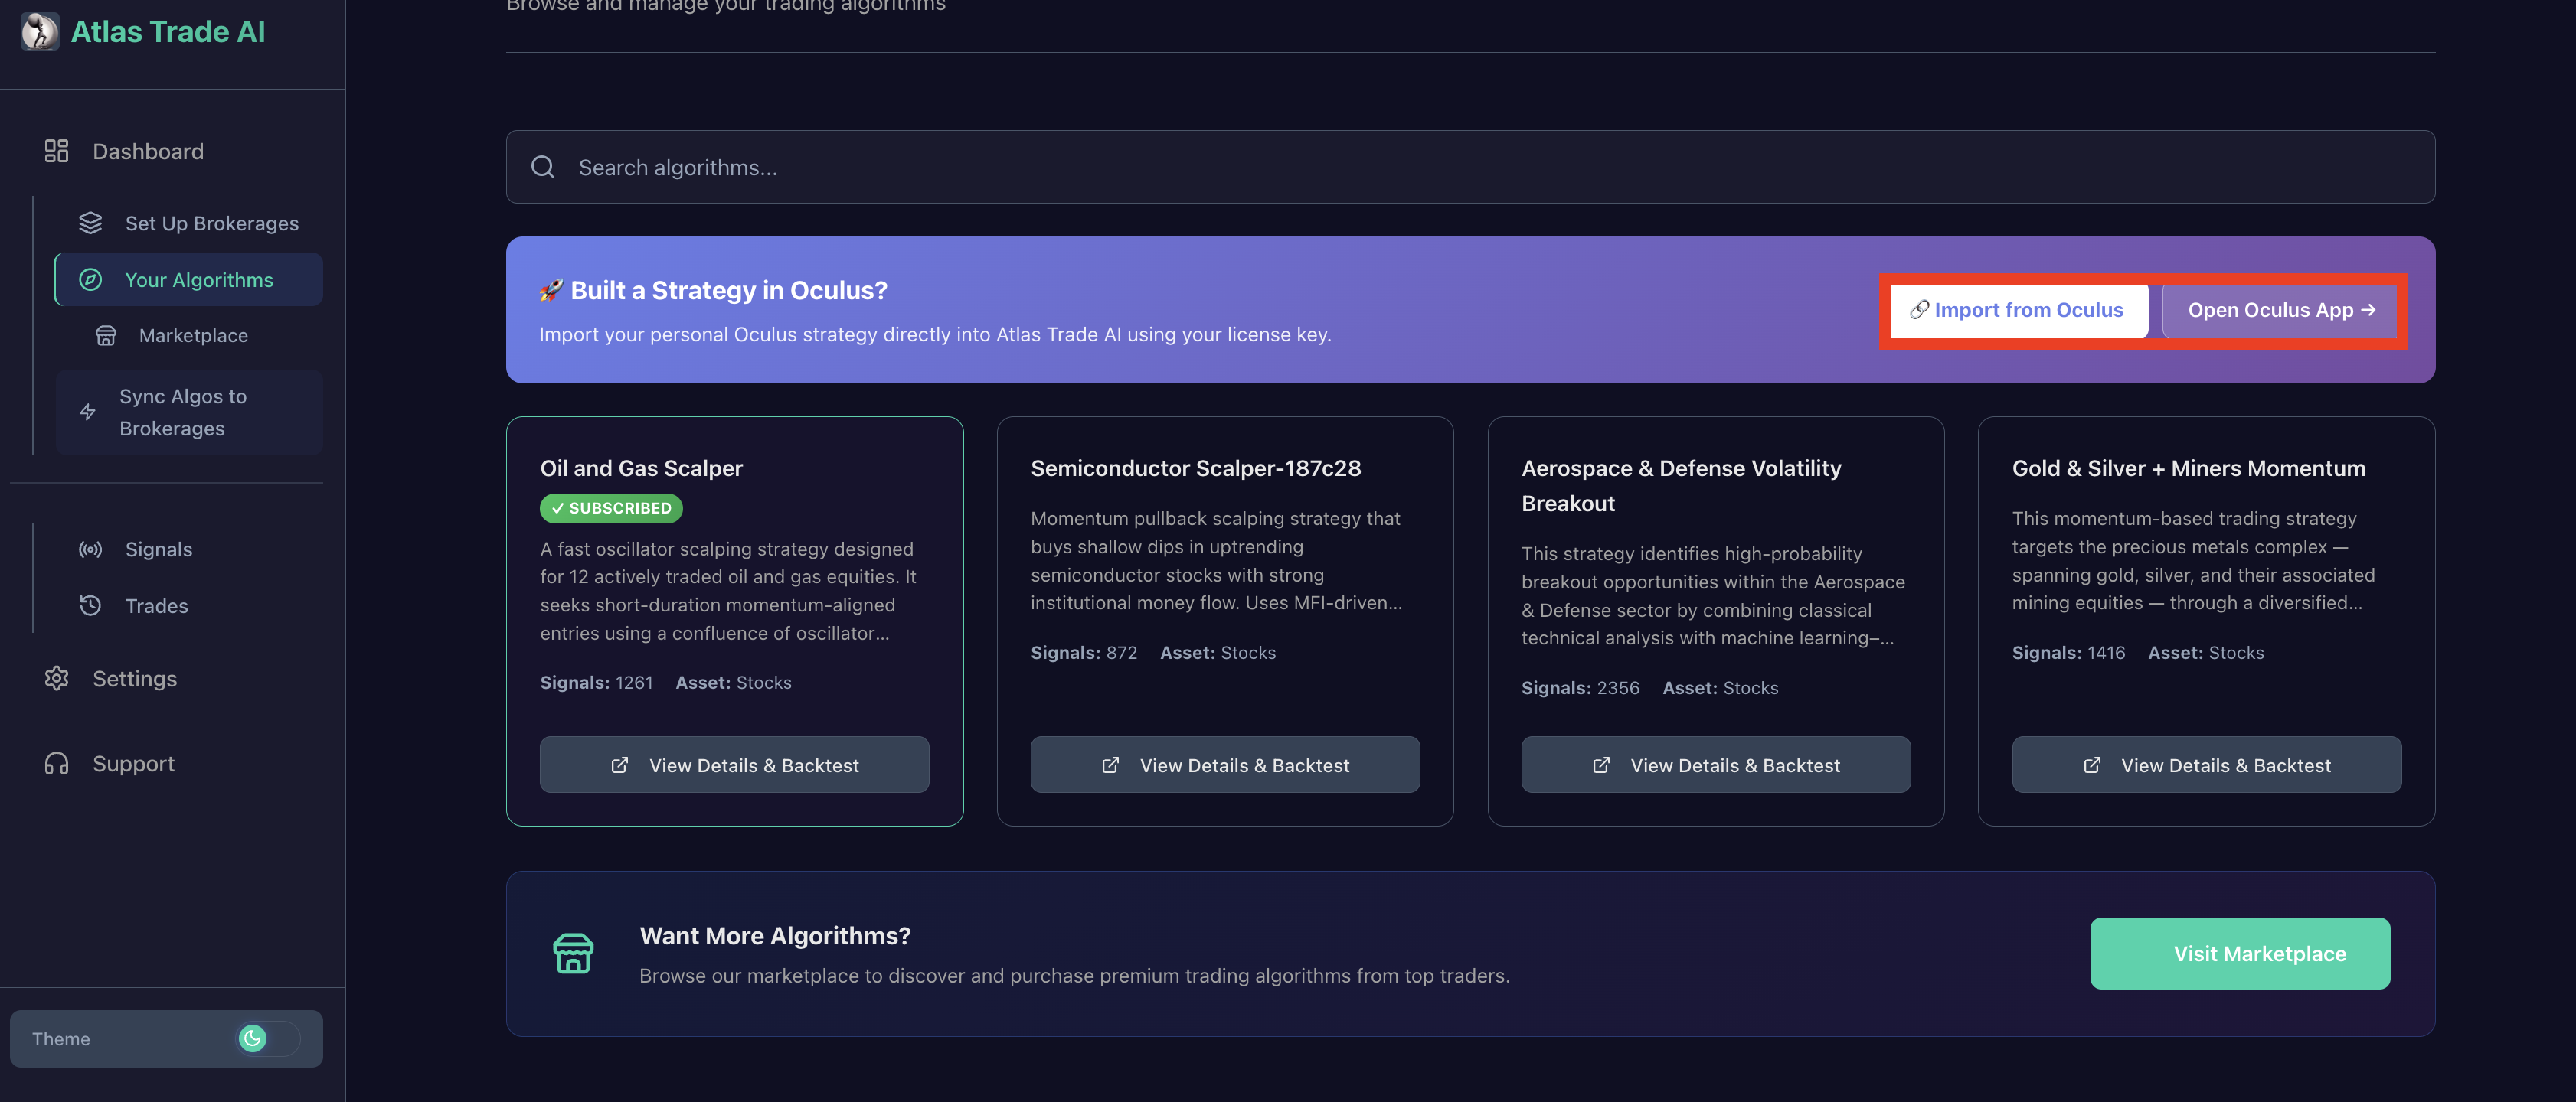Go to Set Up Brokerages
Viewport: 2576px width, 1102px height.
point(188,223)
